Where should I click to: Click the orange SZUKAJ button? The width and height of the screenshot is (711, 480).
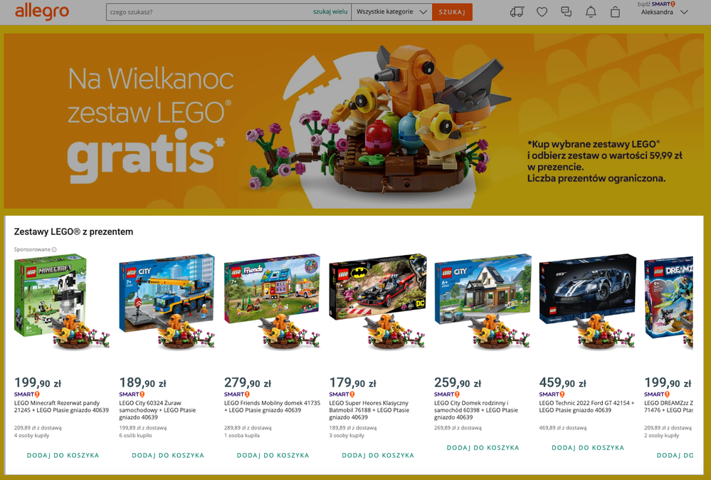(x=452, y=12)
